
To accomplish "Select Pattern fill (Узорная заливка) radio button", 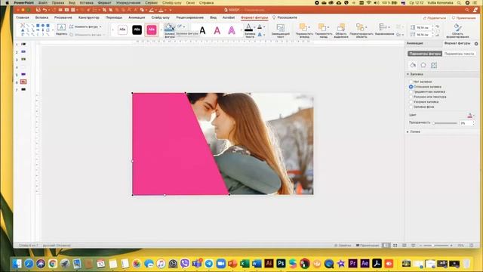I will [x=411, y=101].
